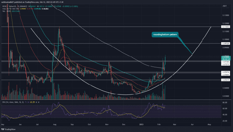Viewport: 233px width, 132px height.
Task: Click the RSI 80.00 axis value
Action: point(225,103)
